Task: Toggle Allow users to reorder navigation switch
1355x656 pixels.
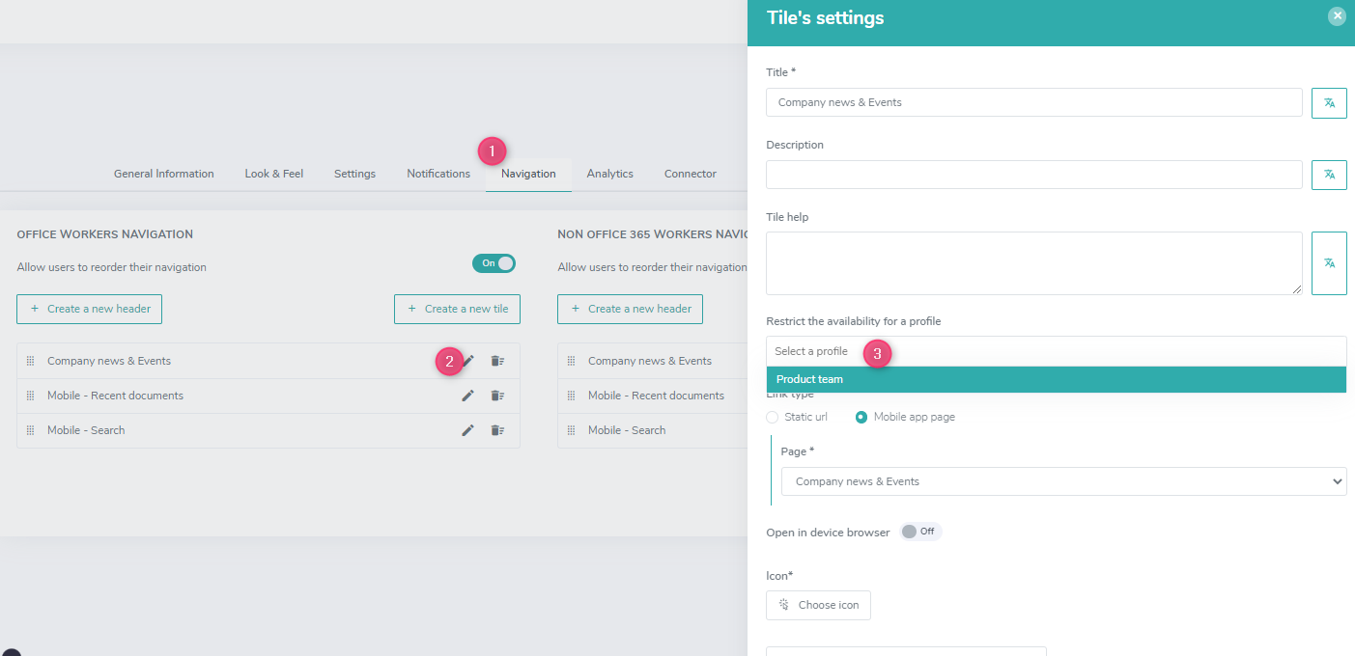Action: 494,263
